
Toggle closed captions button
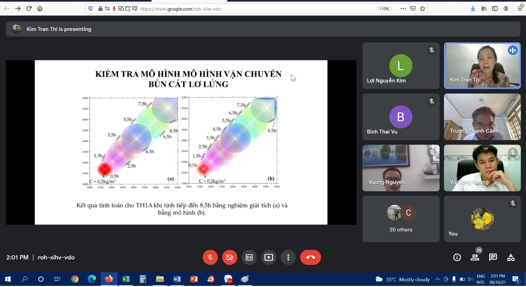click(249, 257)
